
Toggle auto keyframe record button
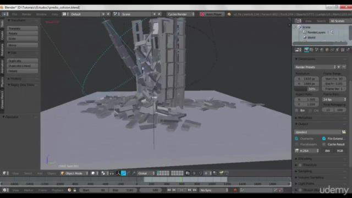click(x=235, y=190)
